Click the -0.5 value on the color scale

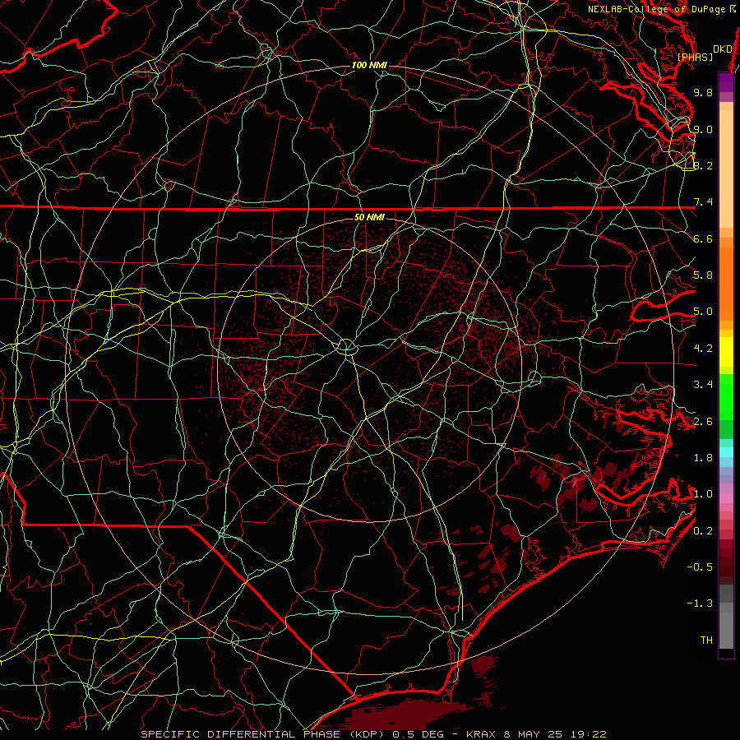(x=700, y=567)
